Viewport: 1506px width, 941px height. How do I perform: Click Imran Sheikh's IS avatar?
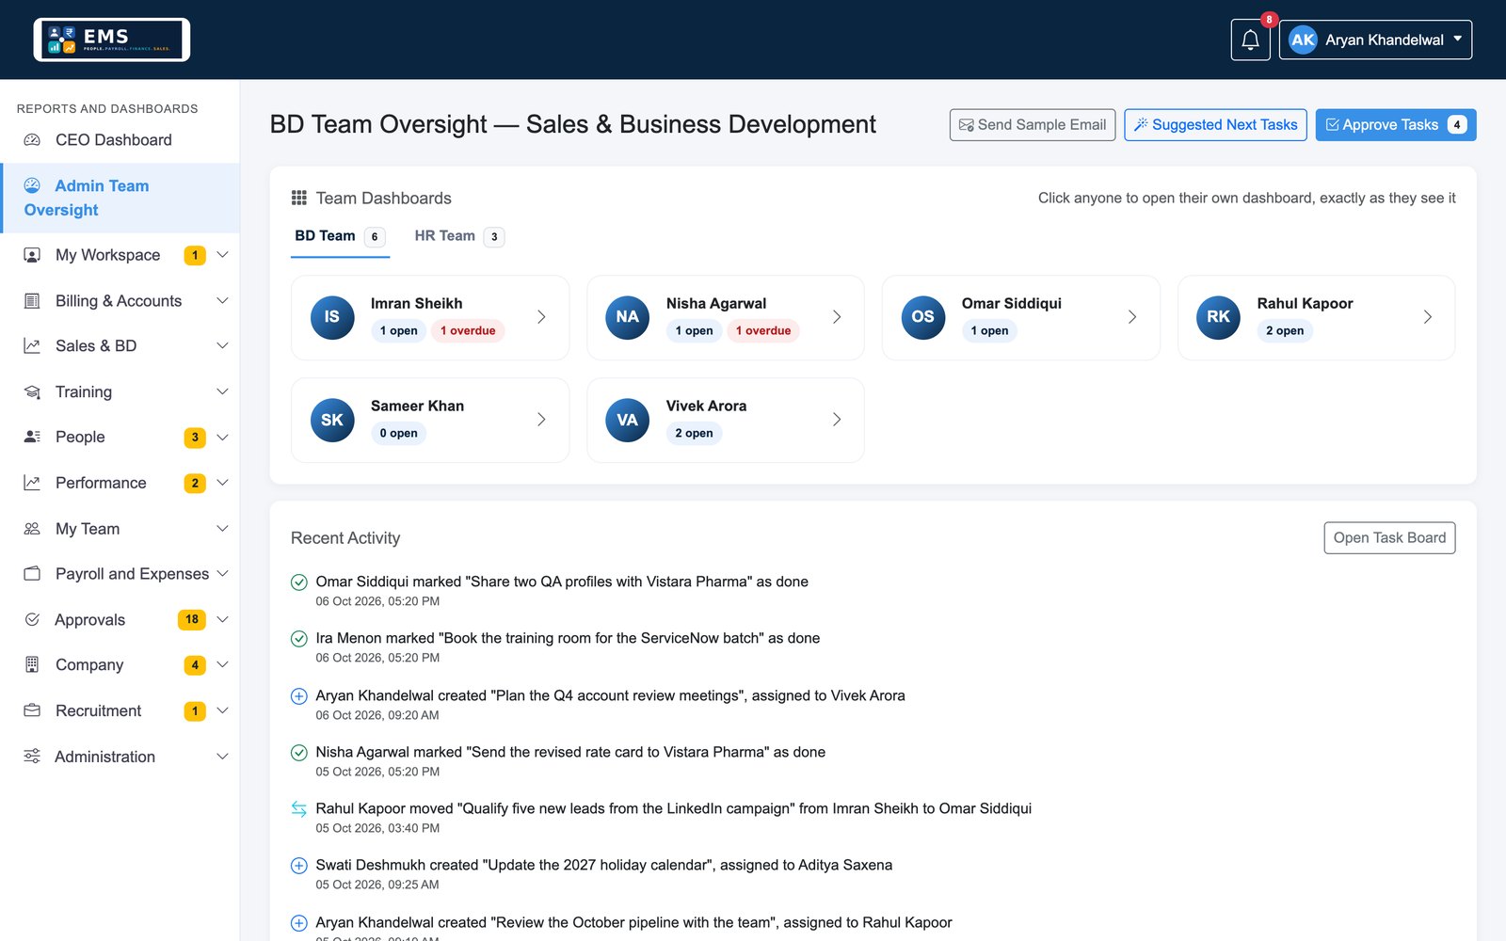click(332, 317)
